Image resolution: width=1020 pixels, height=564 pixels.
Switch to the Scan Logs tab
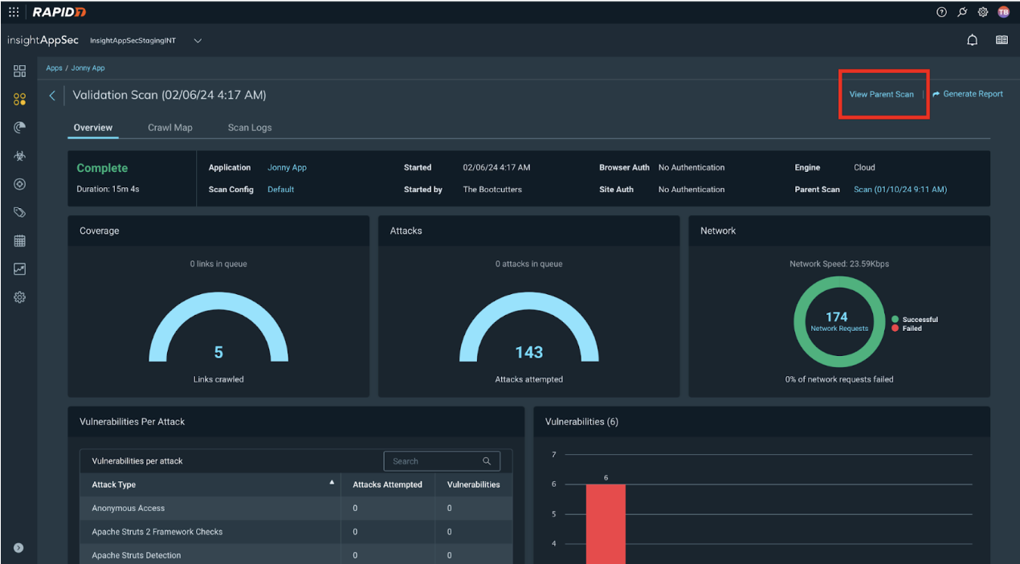pyautogui.click(x=249, y=128)
